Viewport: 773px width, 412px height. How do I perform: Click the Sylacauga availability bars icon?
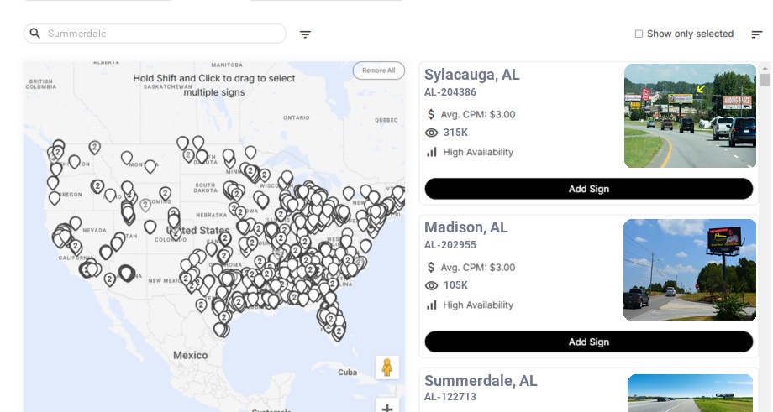point(432,152)
